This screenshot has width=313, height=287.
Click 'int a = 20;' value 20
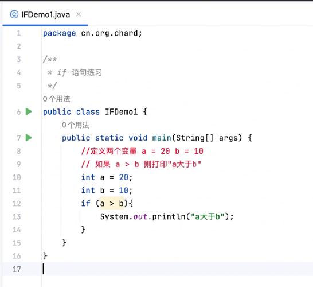pos(124,177)
